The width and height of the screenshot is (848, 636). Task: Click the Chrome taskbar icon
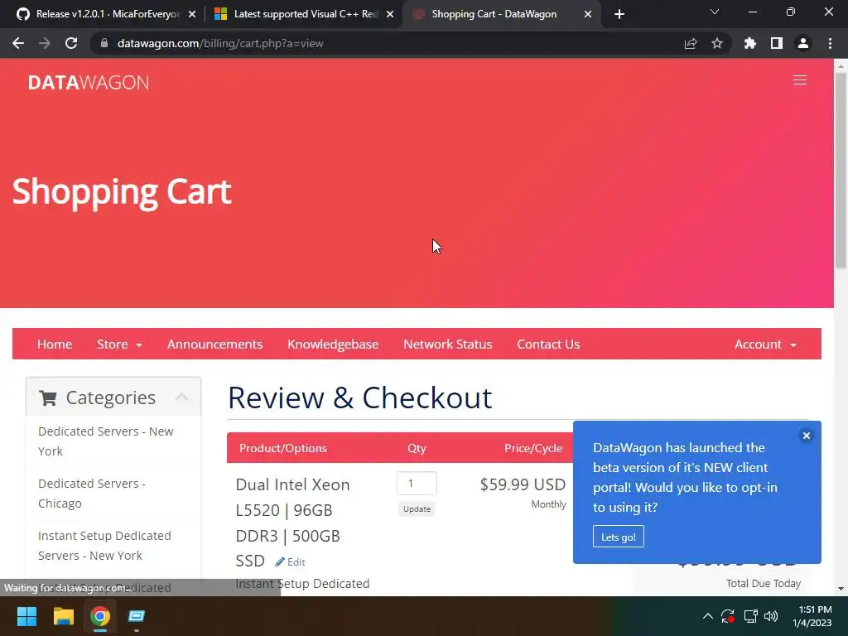tap(99, 616)
